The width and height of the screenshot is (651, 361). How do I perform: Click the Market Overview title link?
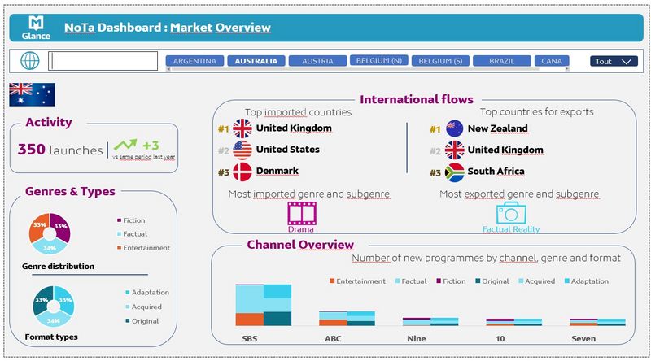coord(221,28)
